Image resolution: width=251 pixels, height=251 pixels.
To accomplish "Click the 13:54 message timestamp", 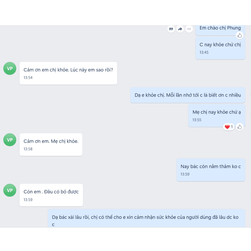I will [28, 78].
